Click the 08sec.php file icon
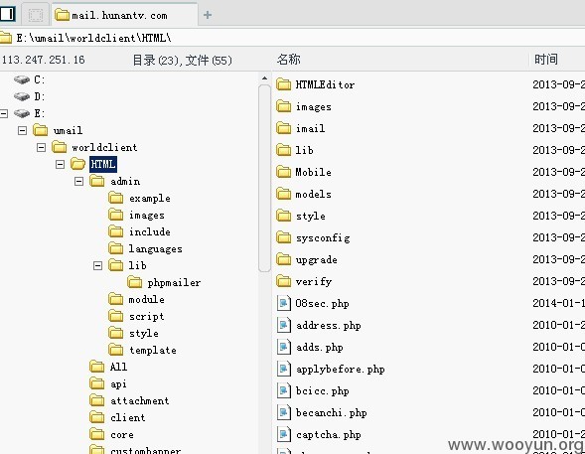 pos(283,303)
